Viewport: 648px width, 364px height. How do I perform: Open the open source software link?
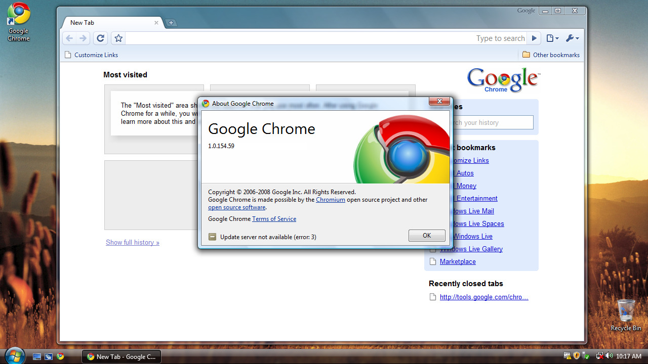tap(237, 207)
